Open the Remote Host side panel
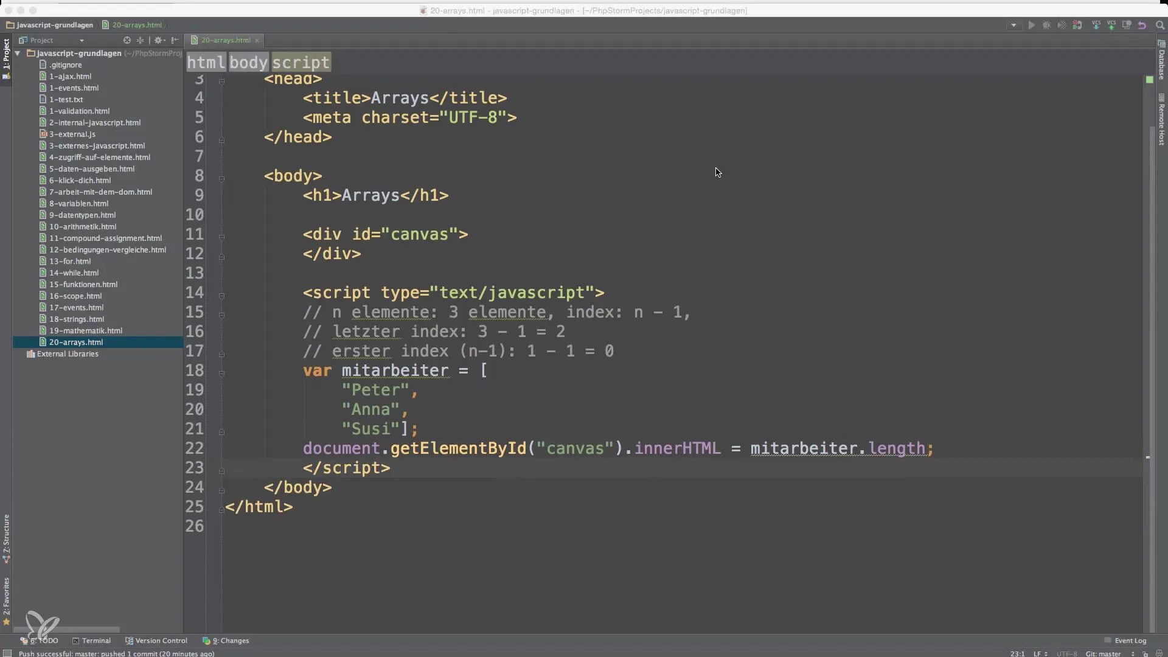Image resolution: width=1168 pixels, height=657 pixels. tap(1161, 120)
